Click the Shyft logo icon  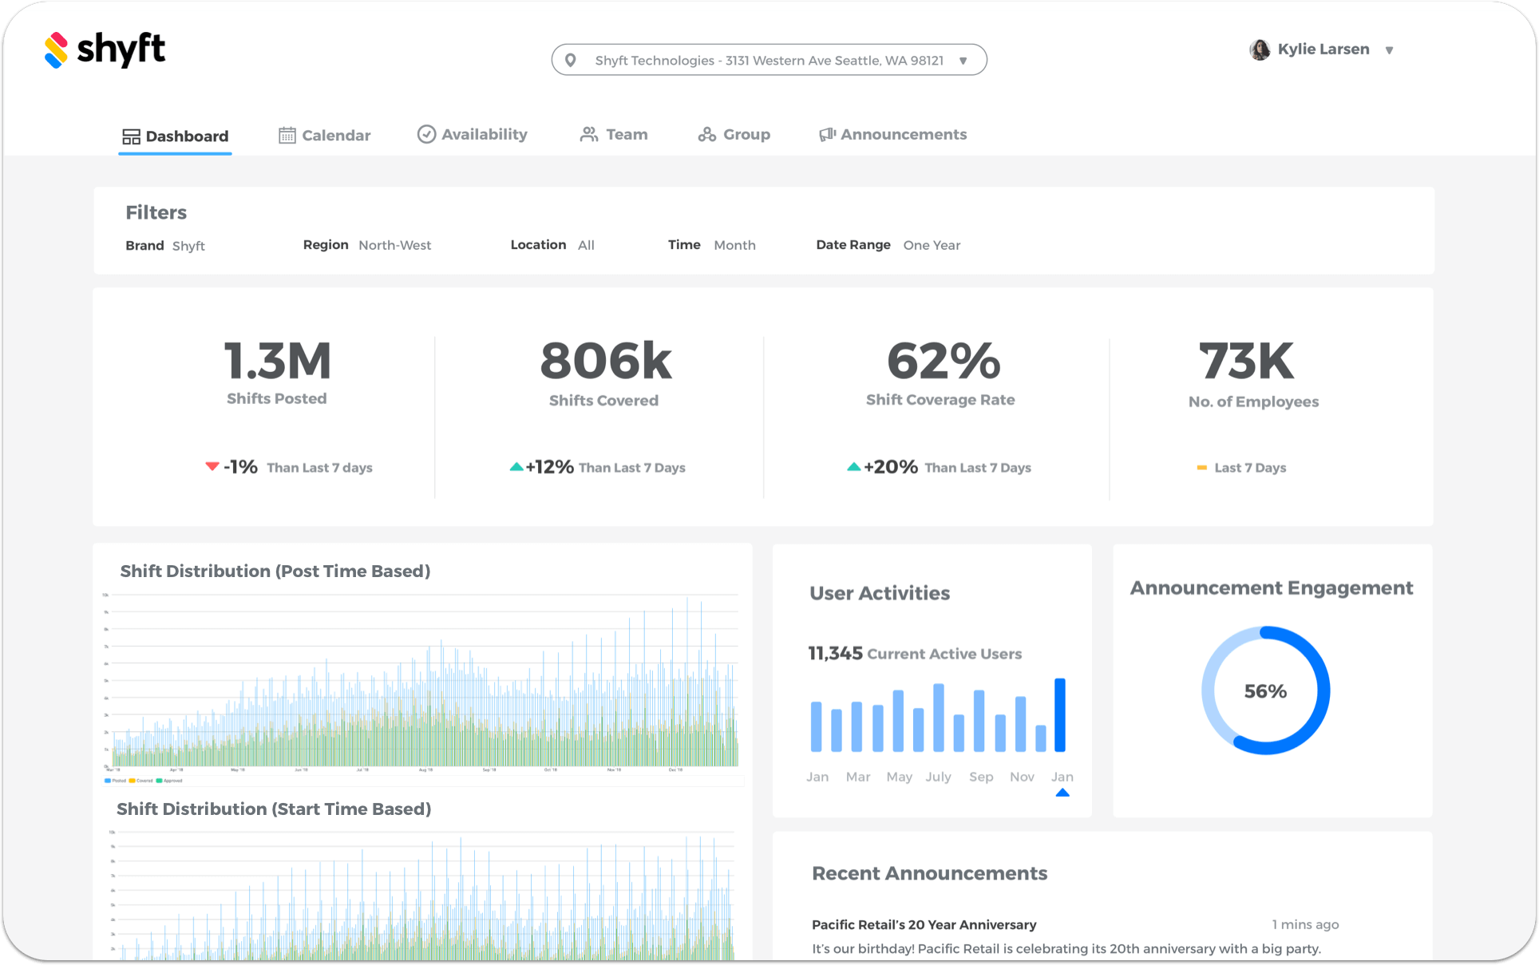coord(56,50)
